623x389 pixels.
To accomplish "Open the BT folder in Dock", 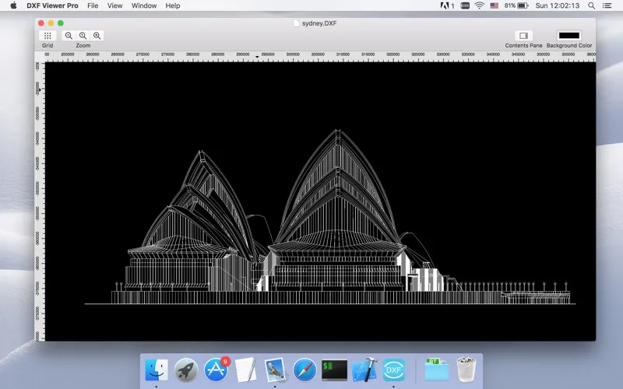I will [437, 370].
